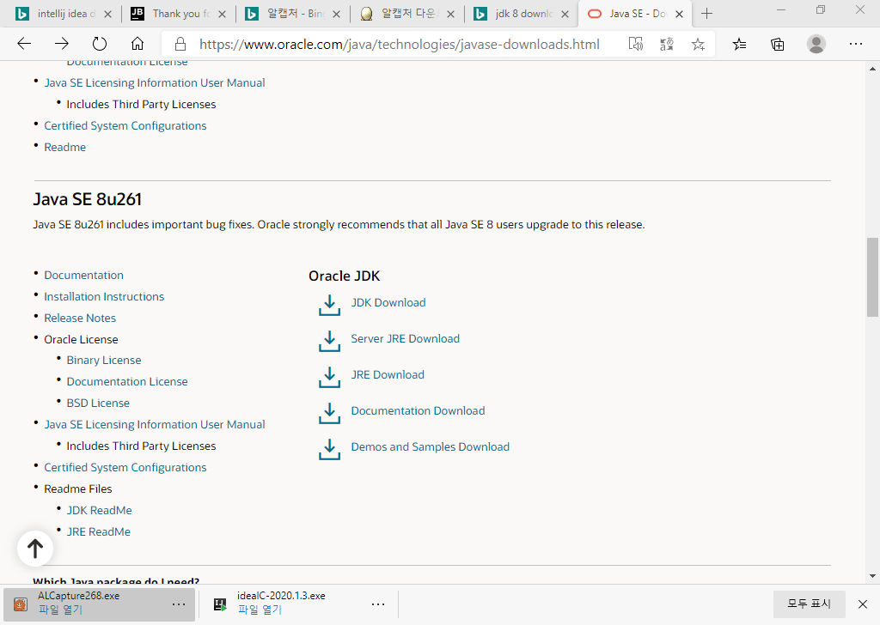
Task: Open options menu for ALCapture268.exe
Action: click(x=179, y=604)
